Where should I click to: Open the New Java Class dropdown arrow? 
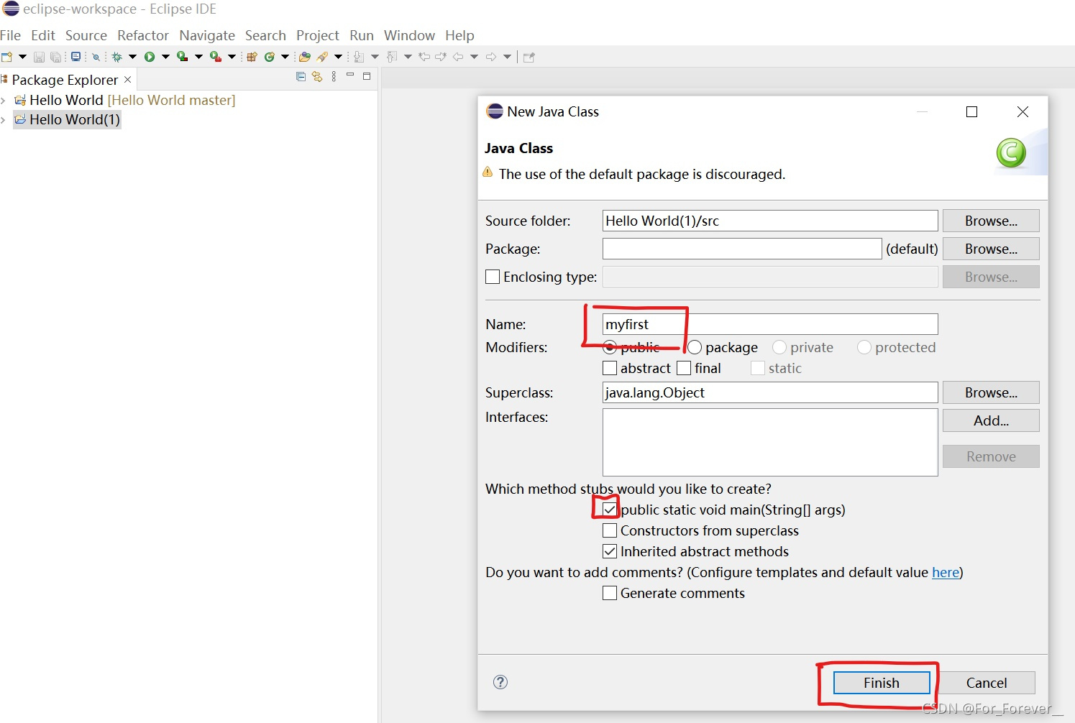point(285,57)
